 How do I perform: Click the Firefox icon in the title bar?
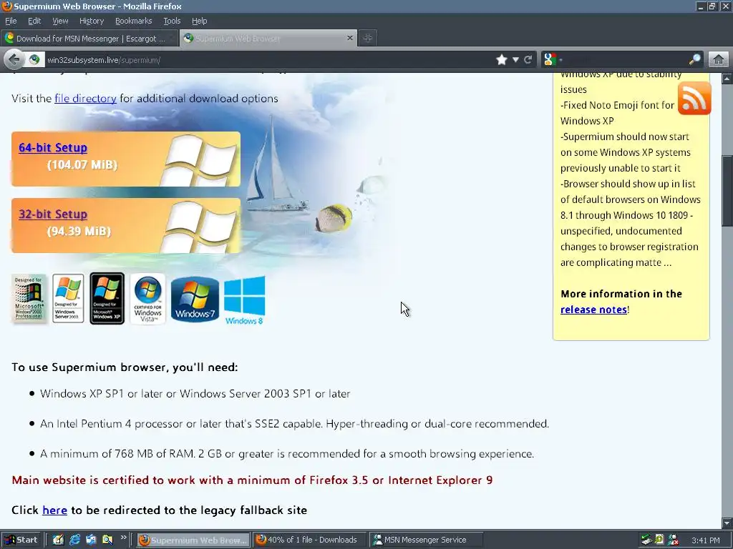(7, 6)
